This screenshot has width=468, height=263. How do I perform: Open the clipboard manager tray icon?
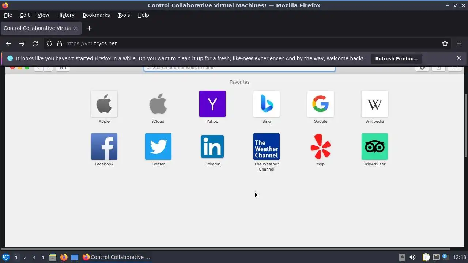click(426, 257)
